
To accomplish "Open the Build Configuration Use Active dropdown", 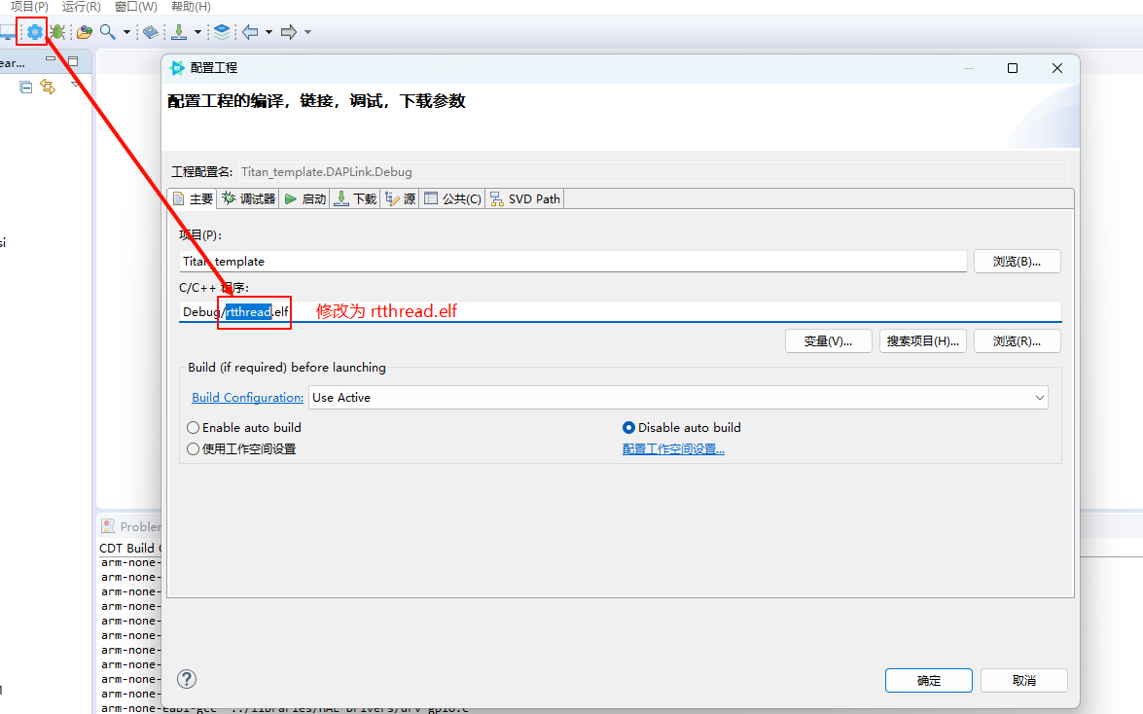I will 678,397.
